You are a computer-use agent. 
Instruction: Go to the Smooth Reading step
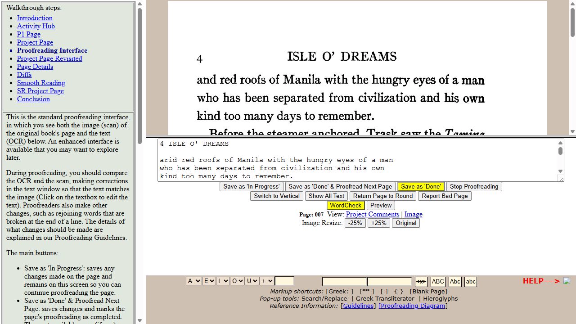[41, 83]
